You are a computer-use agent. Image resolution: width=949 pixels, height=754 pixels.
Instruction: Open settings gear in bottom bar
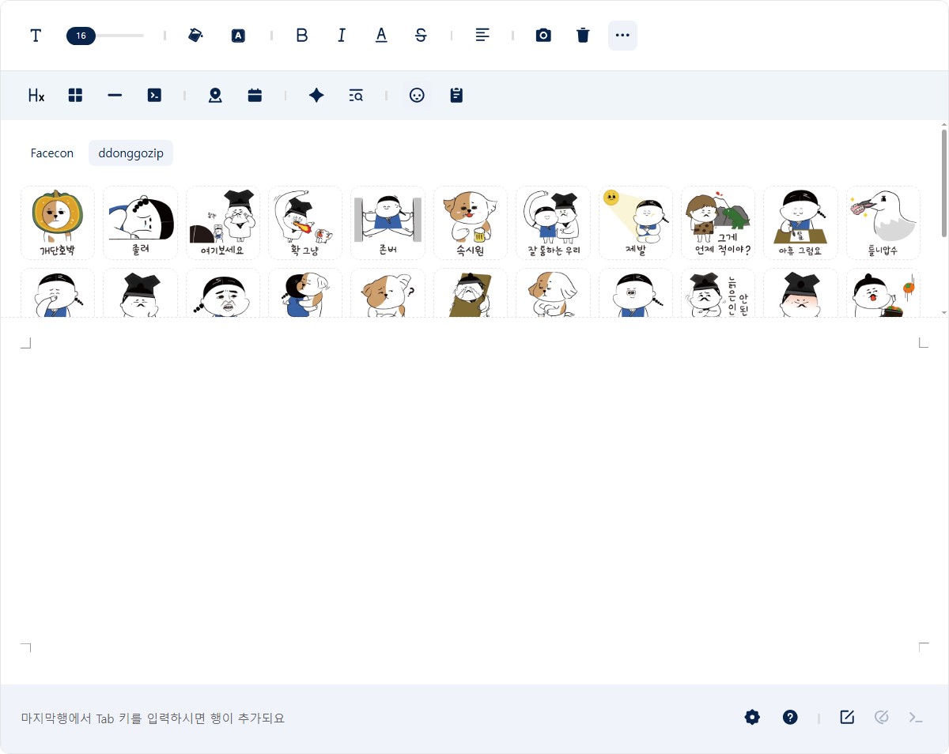(x=752, y=718)
